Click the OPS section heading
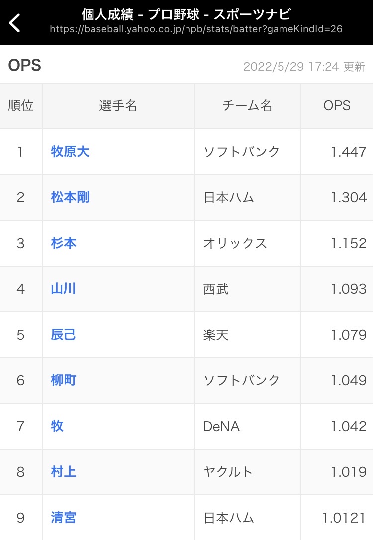 (x=24, y=65)
